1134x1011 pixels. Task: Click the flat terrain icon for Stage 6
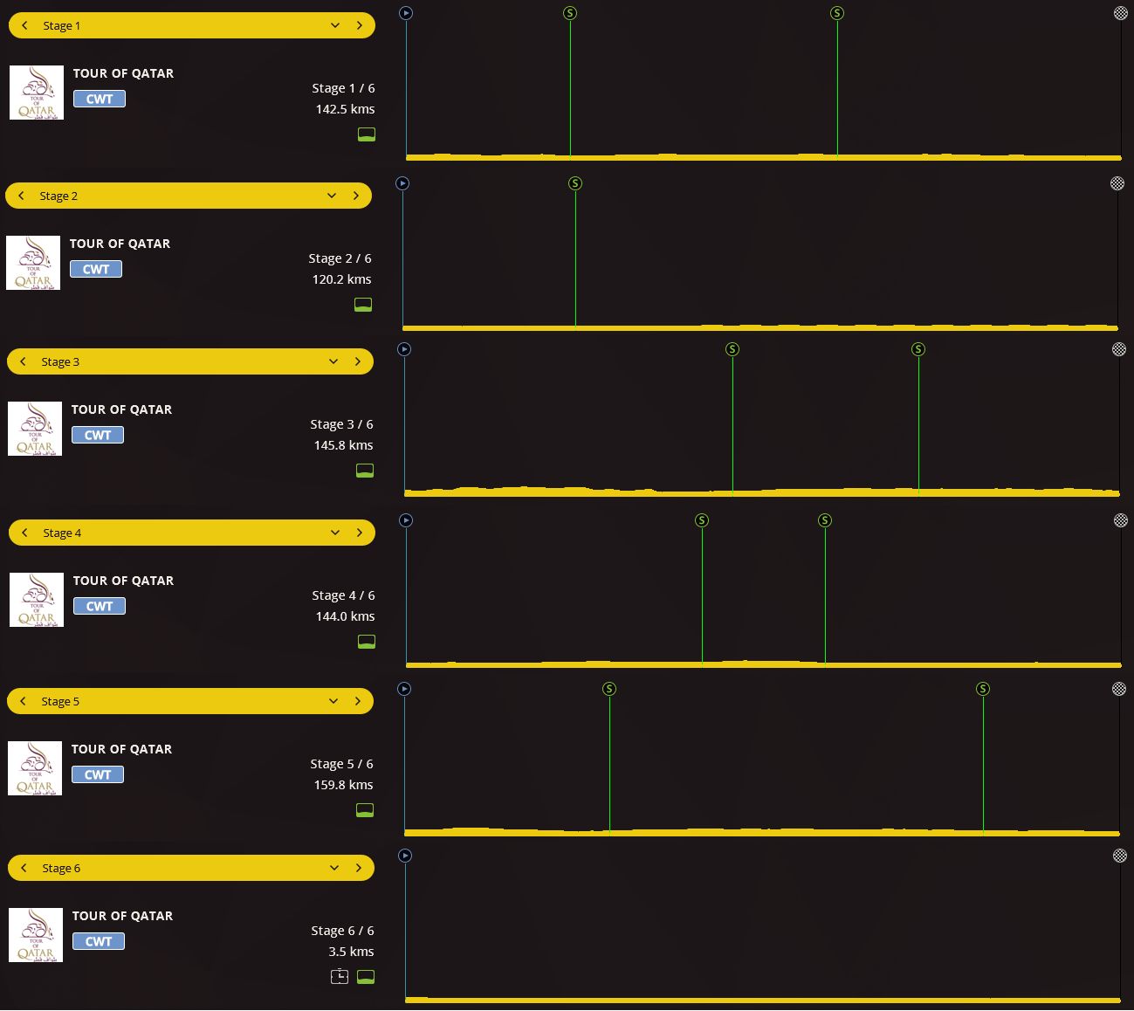(x=366, y=977)
